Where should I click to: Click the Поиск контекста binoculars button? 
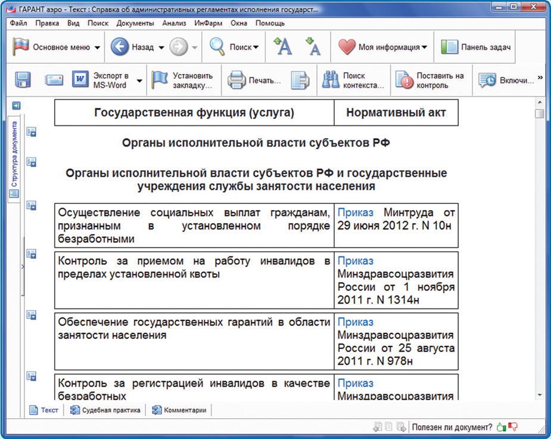[353, 80]
